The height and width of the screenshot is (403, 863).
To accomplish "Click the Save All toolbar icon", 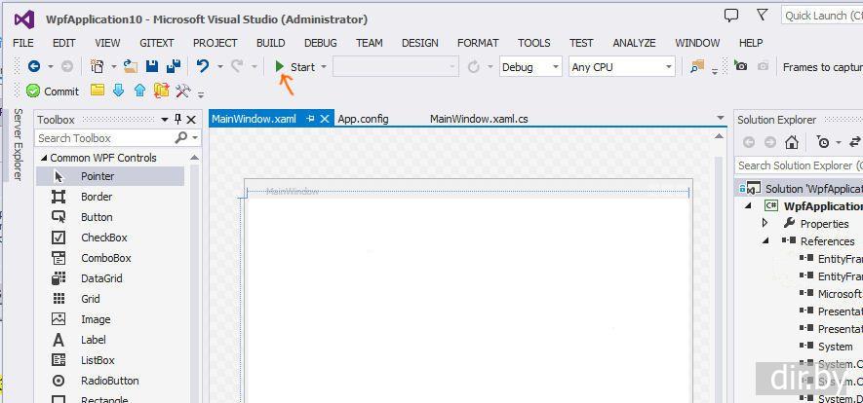I will pos(173,66).
